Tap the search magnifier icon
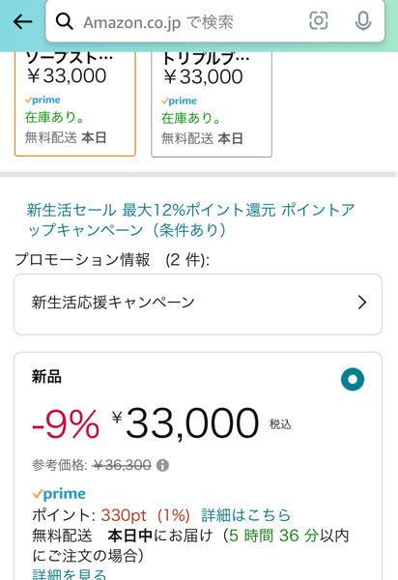This screenshot has height=580, width=398. (65, 22)
